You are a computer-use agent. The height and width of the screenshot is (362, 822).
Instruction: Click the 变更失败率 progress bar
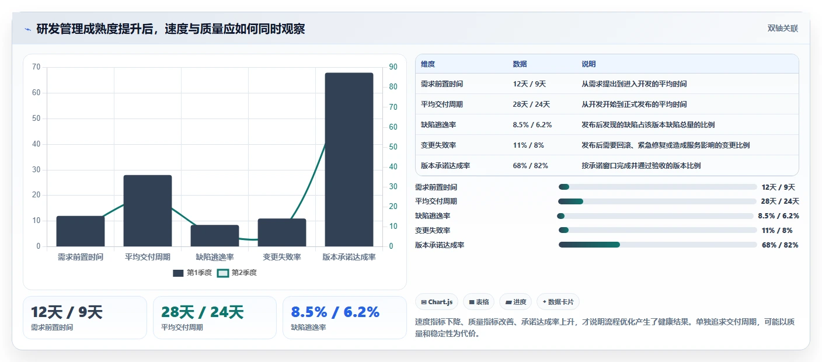click(657, 230)
